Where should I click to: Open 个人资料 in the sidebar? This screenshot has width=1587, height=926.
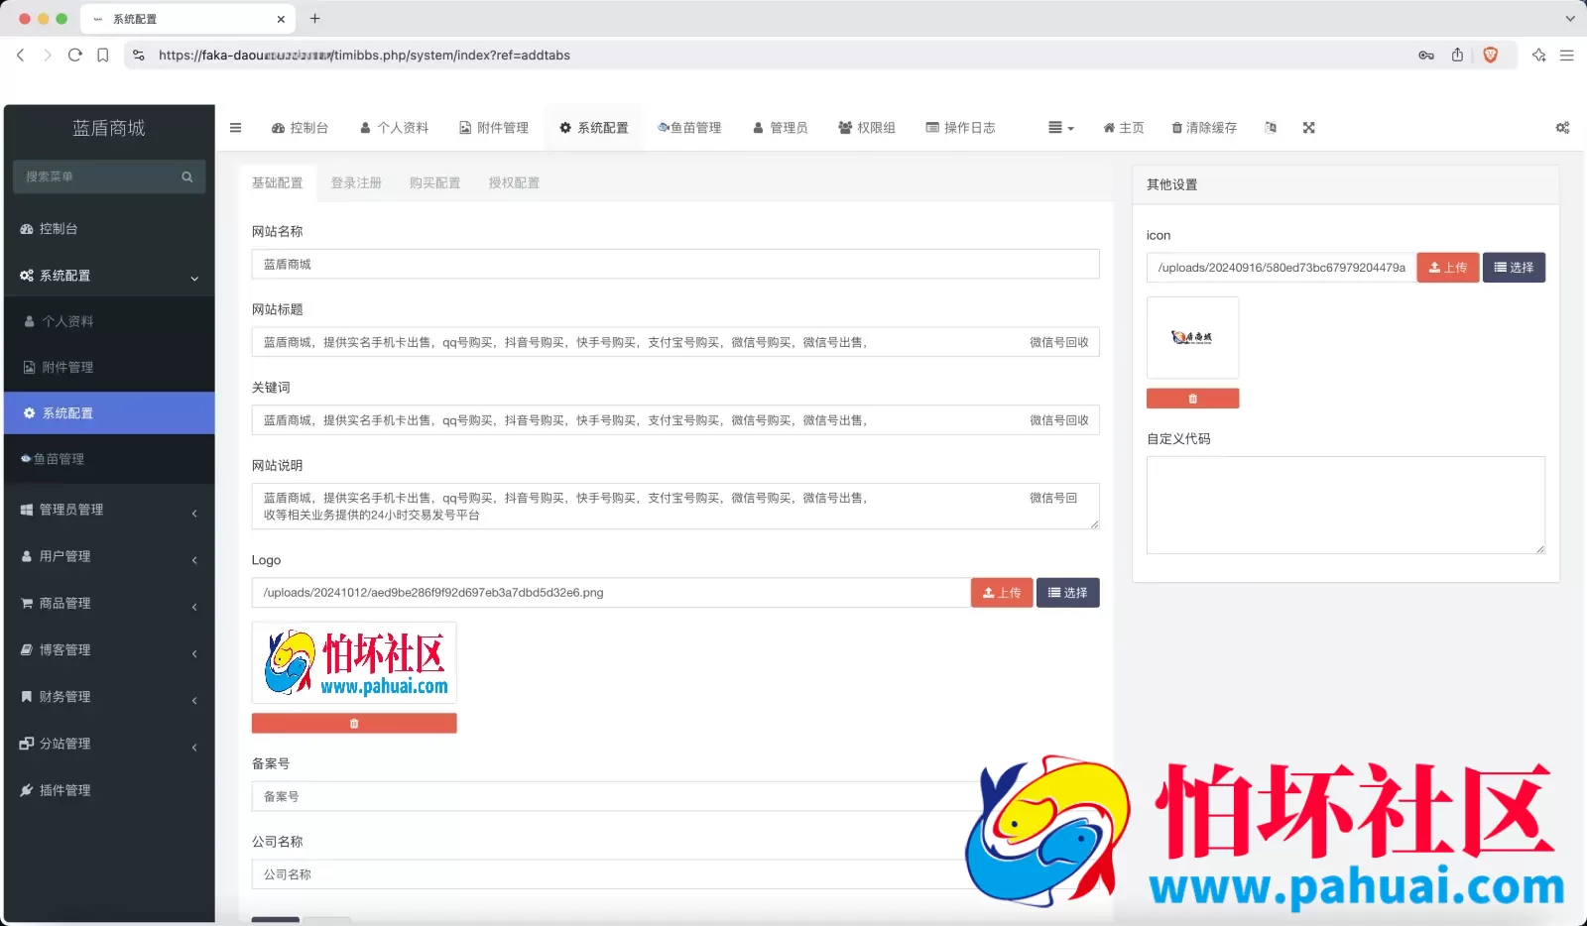click(109, 321)
